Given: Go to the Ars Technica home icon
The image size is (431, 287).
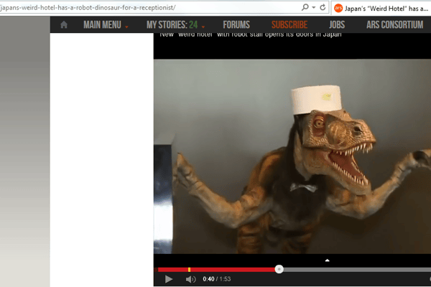Looking at the screenshot, I should pyautogui.click(x=64, y=25).
